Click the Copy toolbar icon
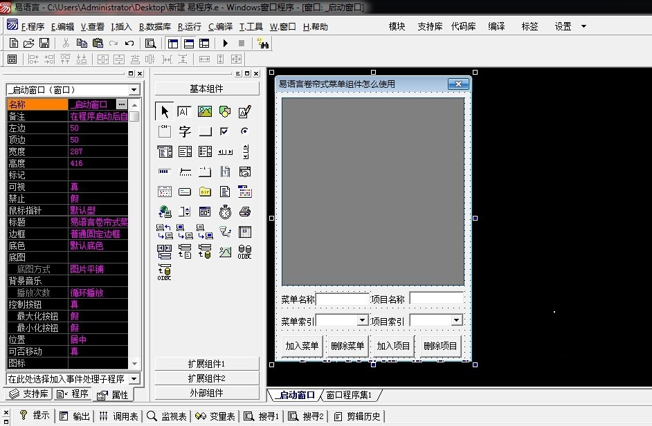The width and height of the screenshot is (652, 426). click(x=82, y=44)
